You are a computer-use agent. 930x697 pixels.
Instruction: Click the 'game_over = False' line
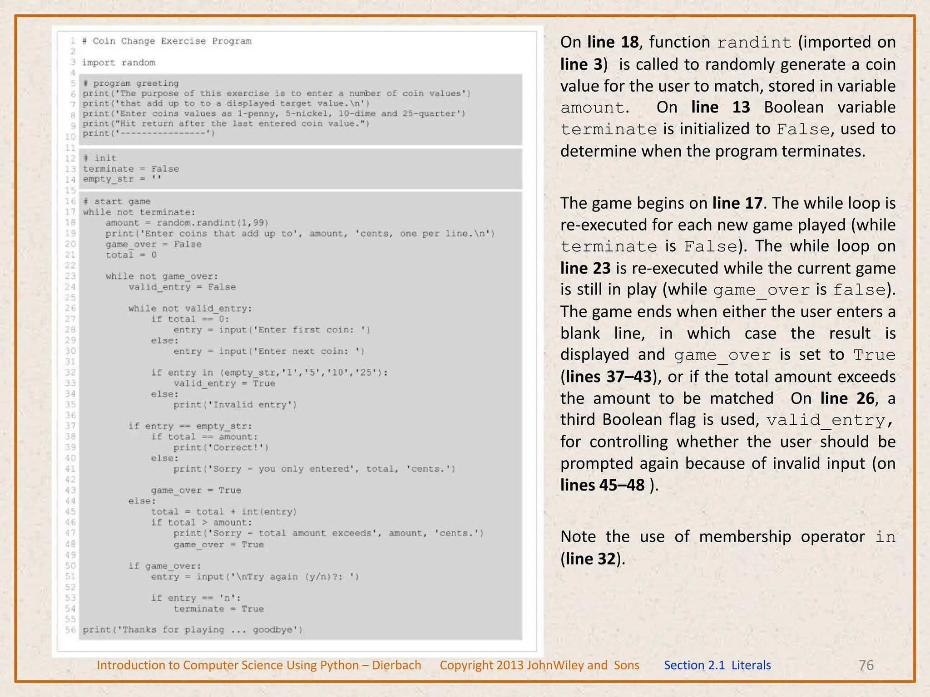pyautogui.click(x=153, y=244)
